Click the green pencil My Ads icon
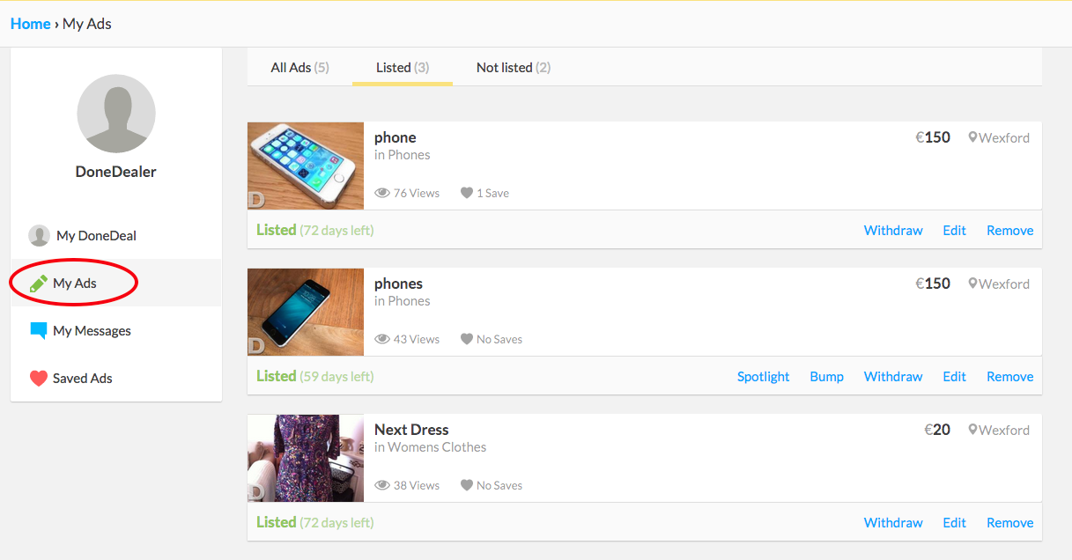1072x560 pixels. (x=38, y=284)
